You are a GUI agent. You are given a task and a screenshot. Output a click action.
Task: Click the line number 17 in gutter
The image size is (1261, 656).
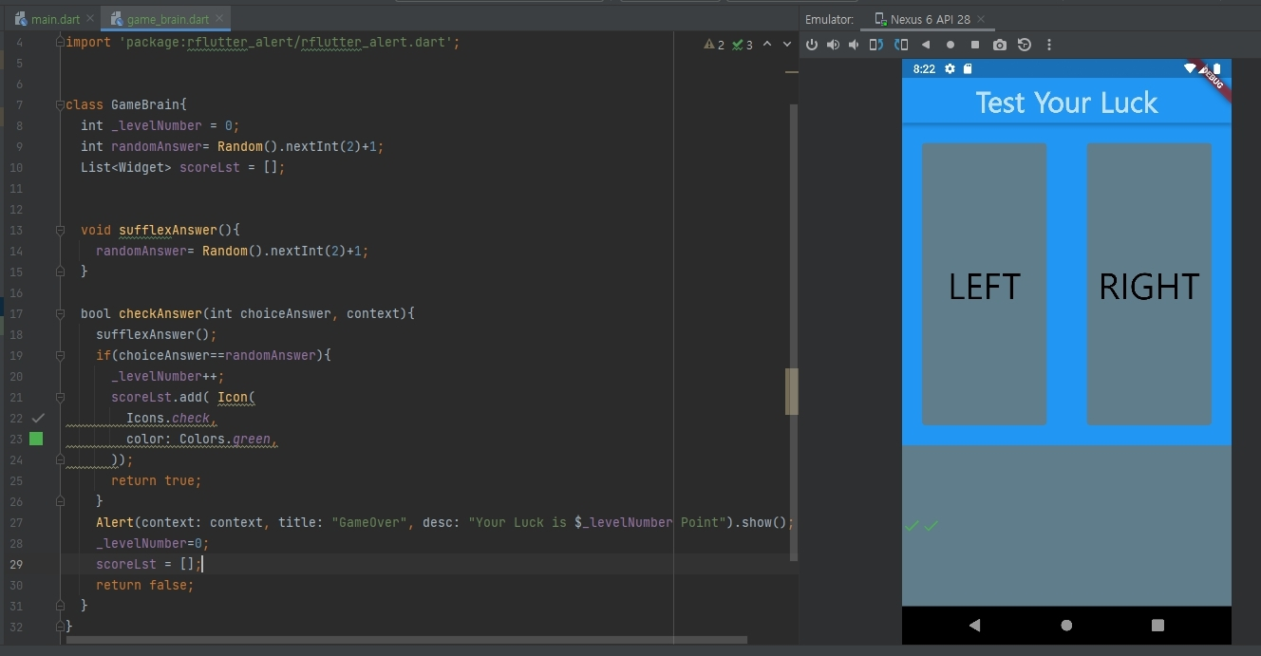tap(15, 313)
